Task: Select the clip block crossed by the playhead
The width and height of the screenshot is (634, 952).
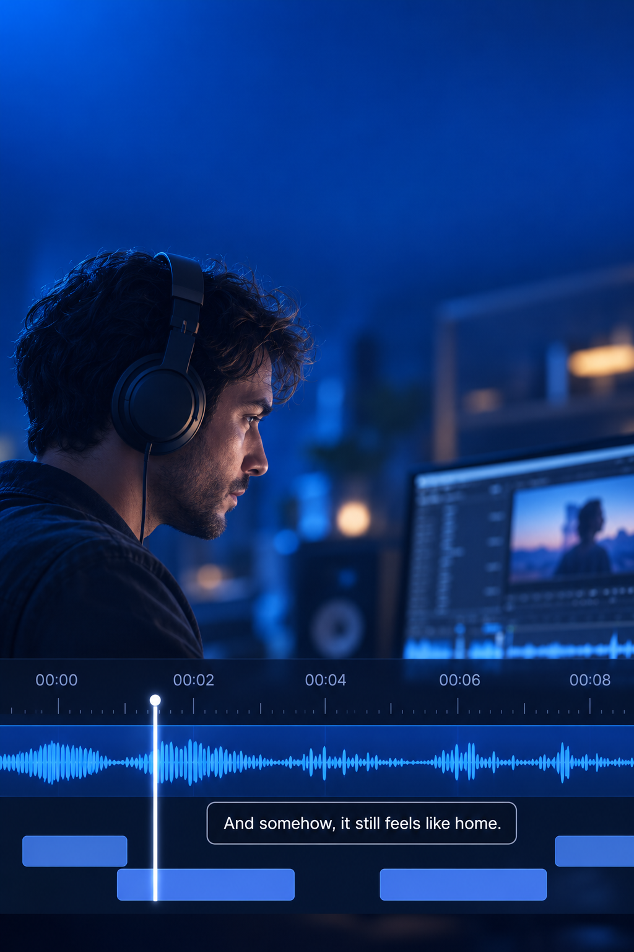Action: (x=206, y=884)
